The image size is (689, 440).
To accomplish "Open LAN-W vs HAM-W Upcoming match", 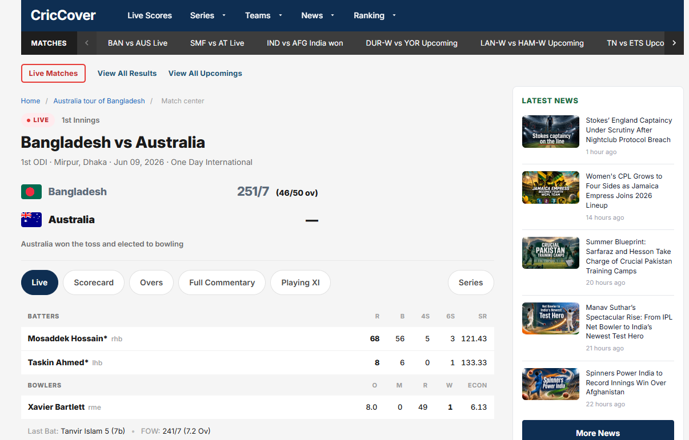I will click(x=532, y=43).
